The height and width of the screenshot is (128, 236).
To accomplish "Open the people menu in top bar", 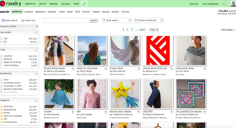I will [x=54, y=4].
